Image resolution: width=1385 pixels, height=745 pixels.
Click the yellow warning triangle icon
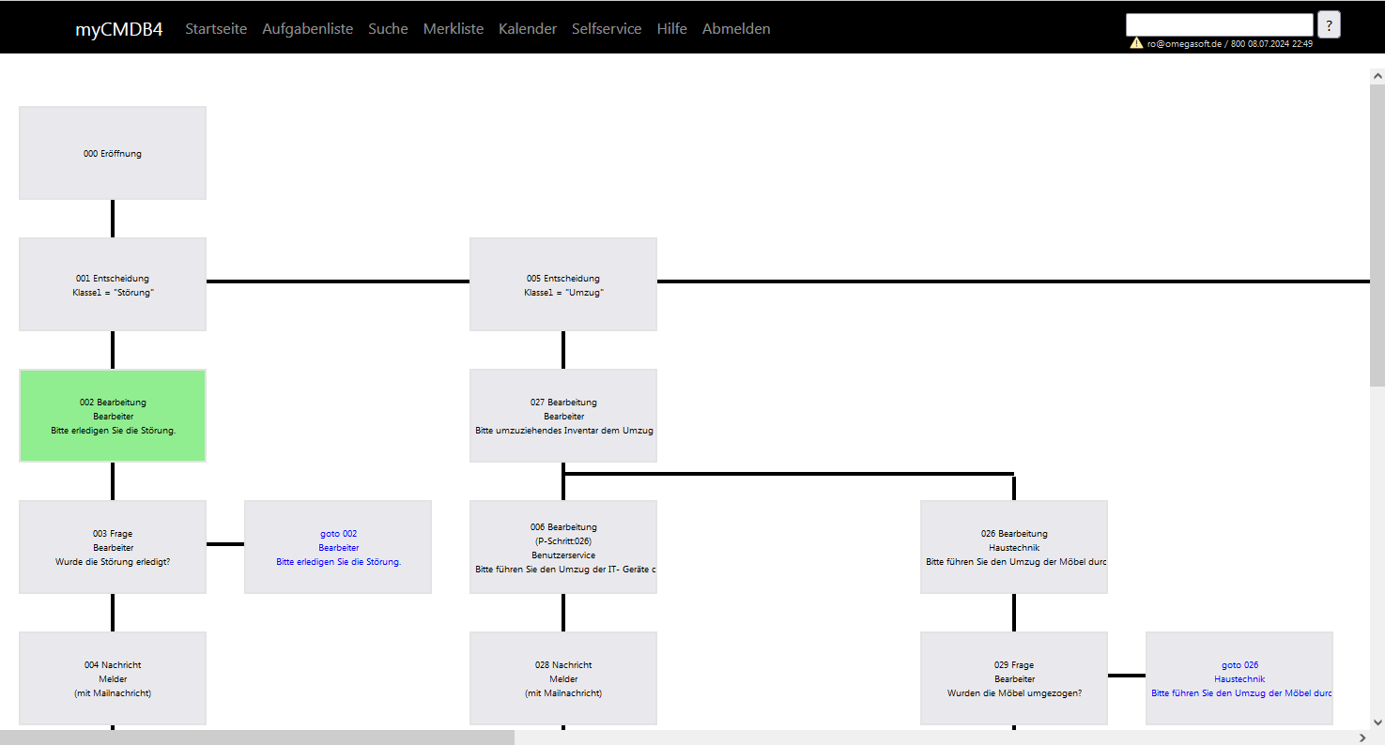pyautogui.click(x=1136, y=43)
